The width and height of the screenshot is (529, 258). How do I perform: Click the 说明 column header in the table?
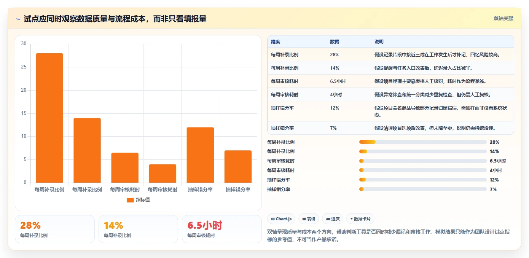pyautogui.click(x=379, y=42)
